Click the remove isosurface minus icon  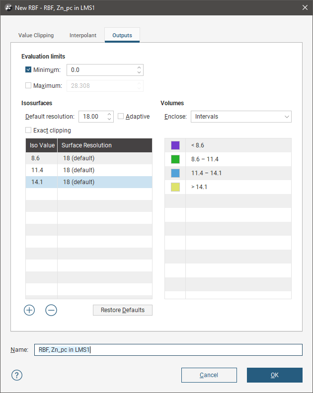click(x=51, y=310)
